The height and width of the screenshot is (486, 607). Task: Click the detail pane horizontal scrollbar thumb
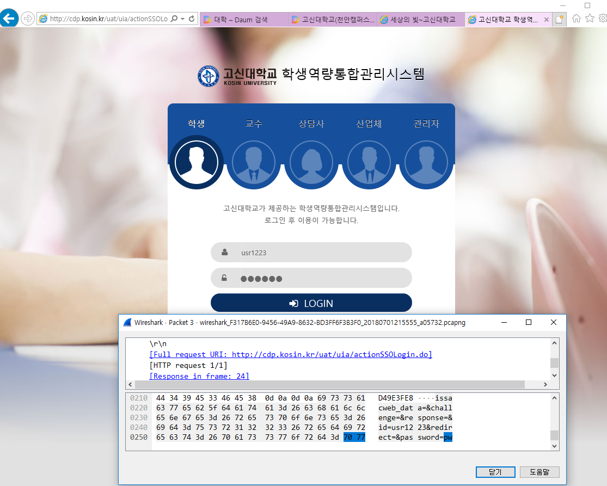(330, 385)
